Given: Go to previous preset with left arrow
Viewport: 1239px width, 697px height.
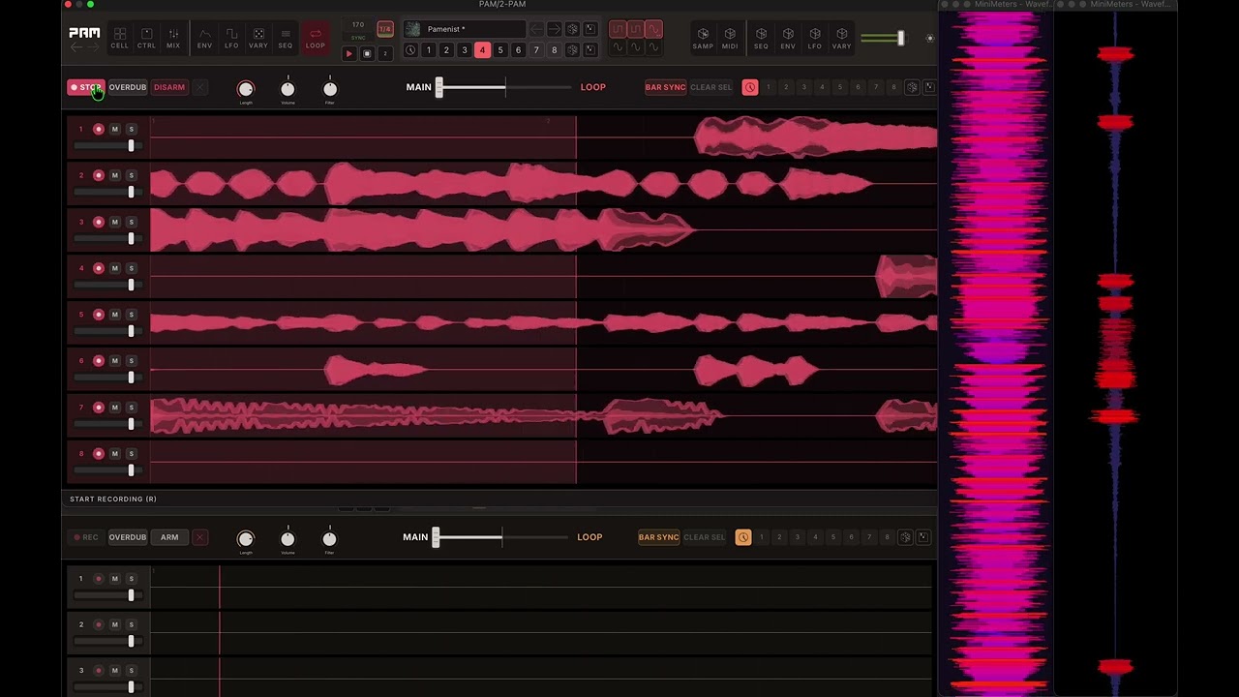Looking at the screenshot, I should [x=536, y=29].
